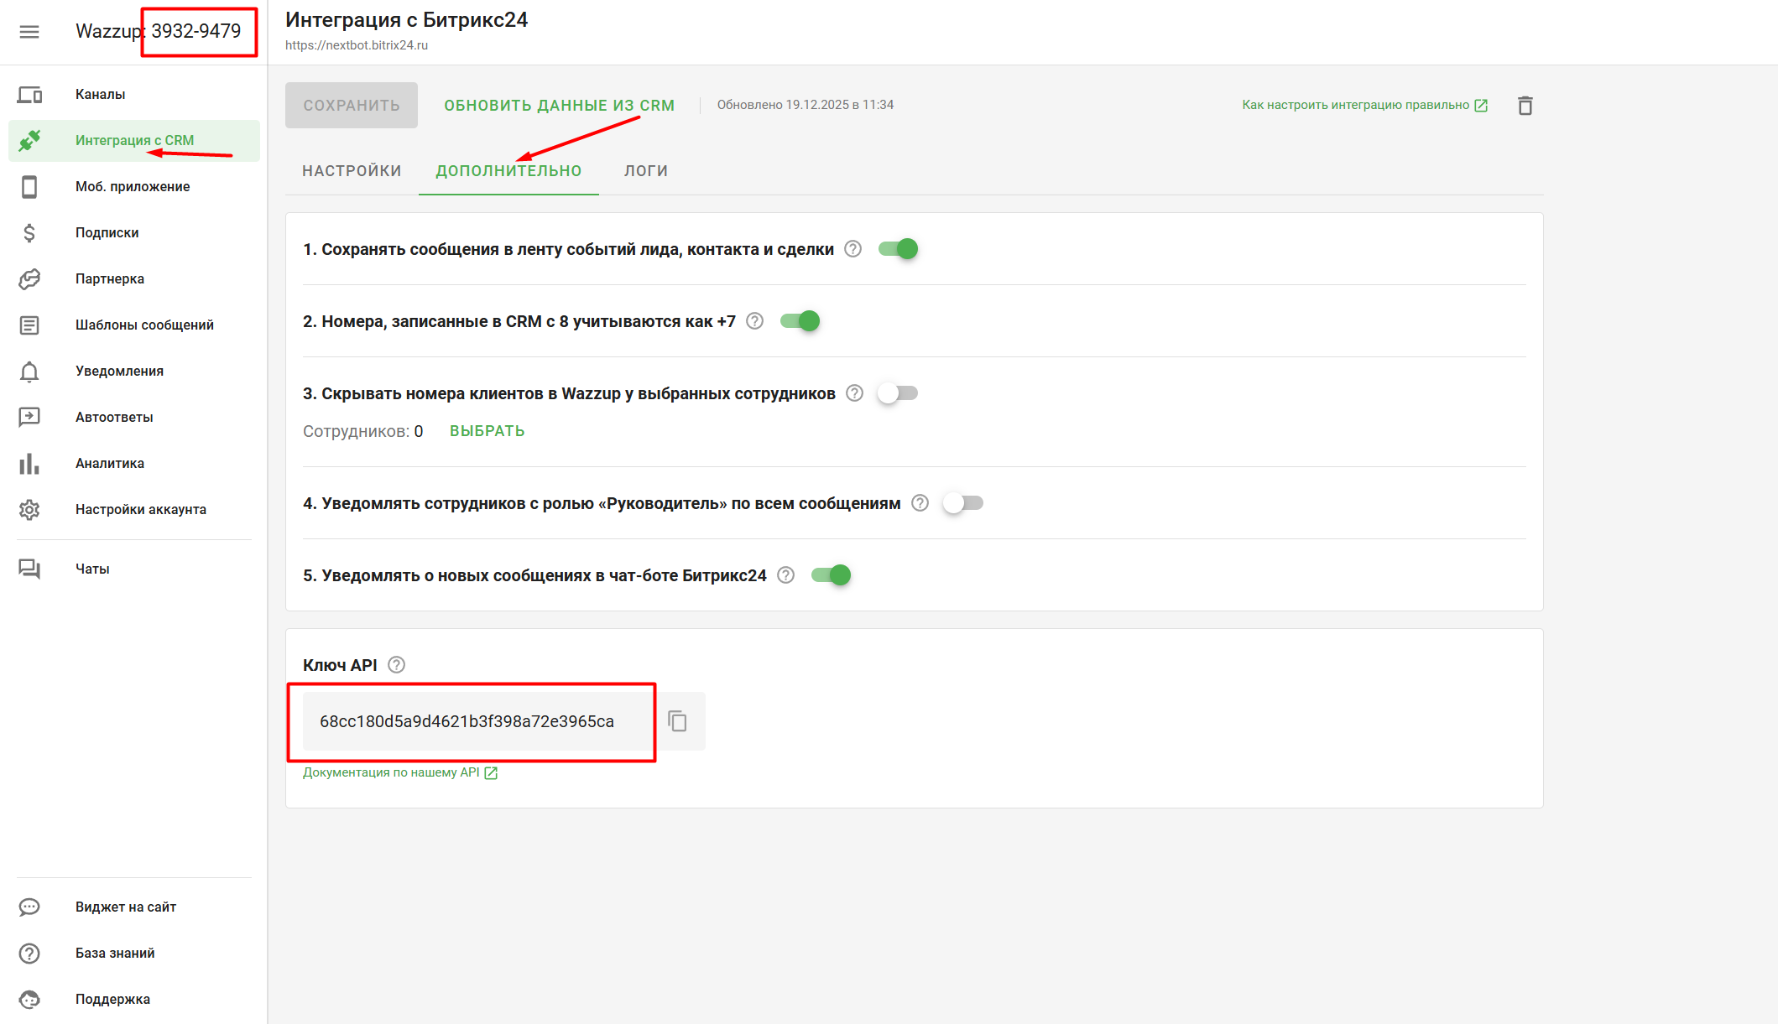Screen dimensions: 1778x1024
Task: Click the Настройки аккаунта gear icon
Action: [x=29, y=510]
